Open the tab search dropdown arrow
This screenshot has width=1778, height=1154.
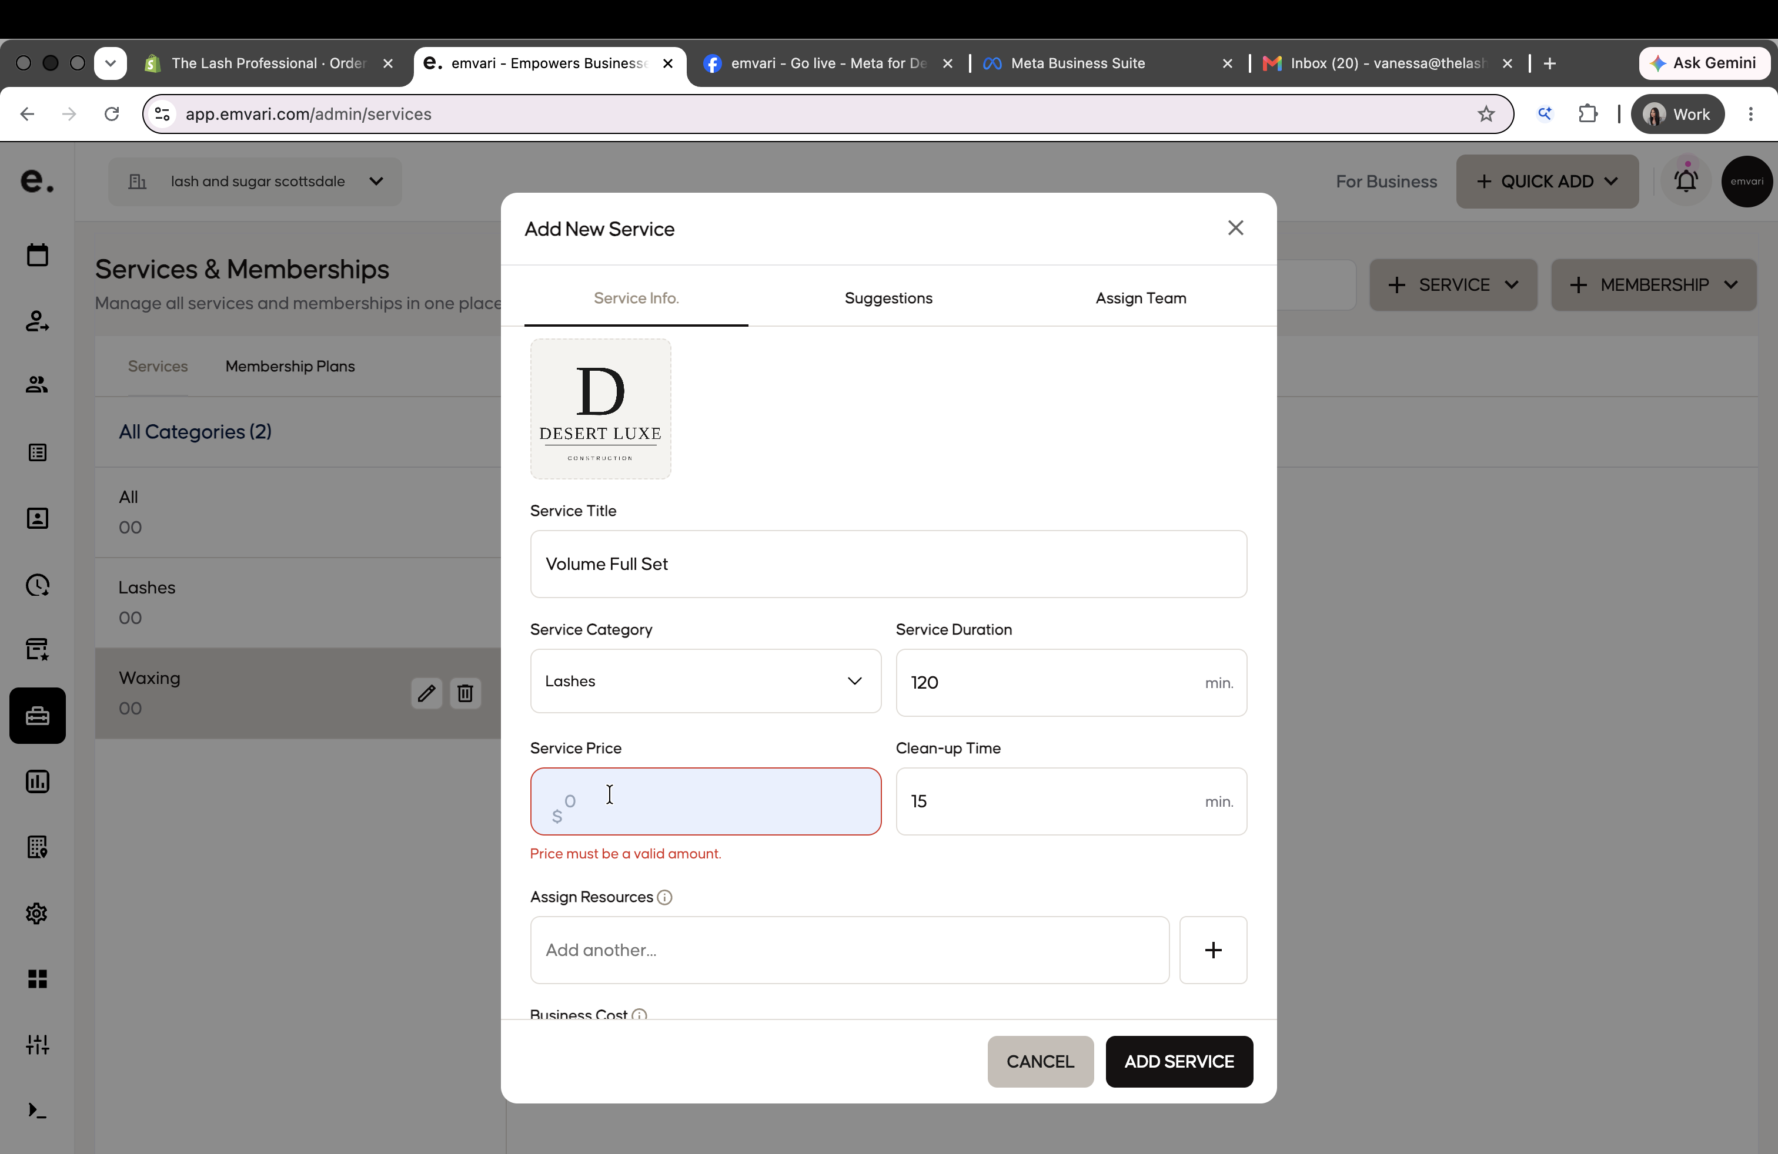(111, 63)
